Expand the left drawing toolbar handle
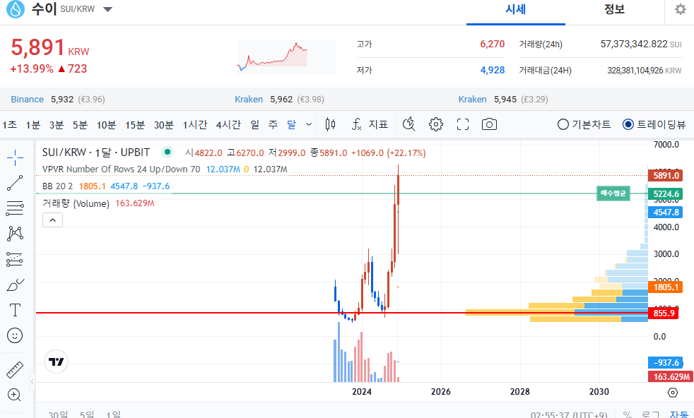Viewport: 694px width, 418px height. click(32, 382)
